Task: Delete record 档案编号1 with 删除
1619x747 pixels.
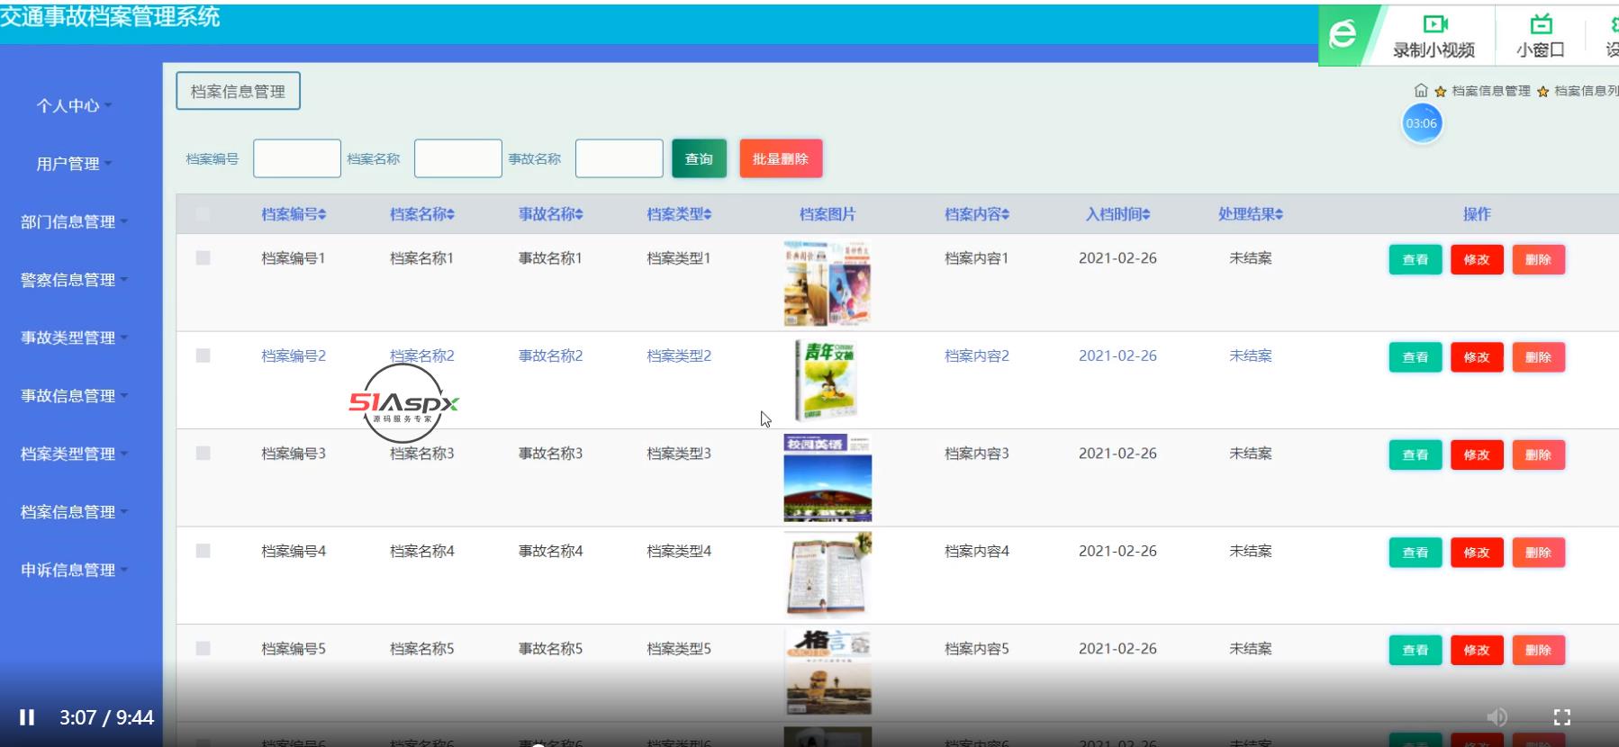Action: point(1539,259)
